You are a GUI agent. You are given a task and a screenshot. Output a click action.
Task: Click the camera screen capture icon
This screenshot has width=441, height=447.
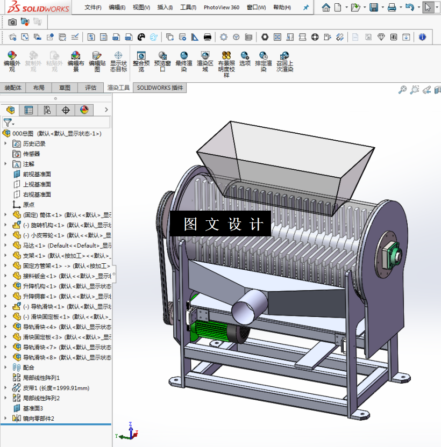[x=12, y=22]
